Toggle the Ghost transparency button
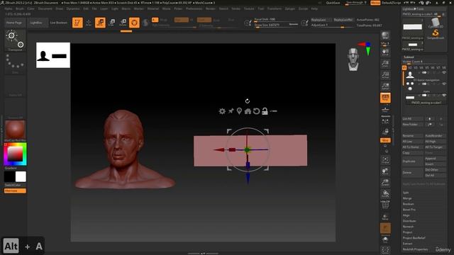The height and width of the screenshot is (255, 454). coord(385,228)
